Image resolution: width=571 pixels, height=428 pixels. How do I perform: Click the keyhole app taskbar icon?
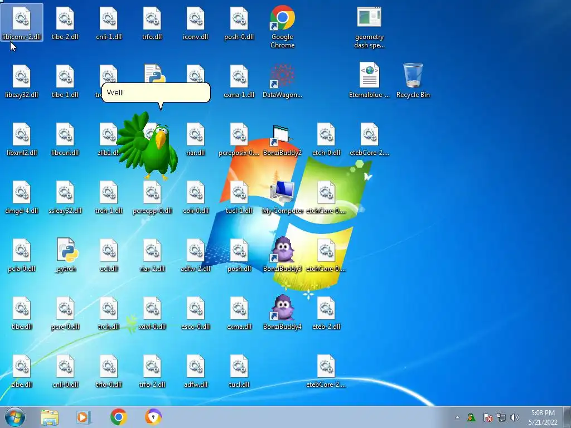tap(153, 417)
